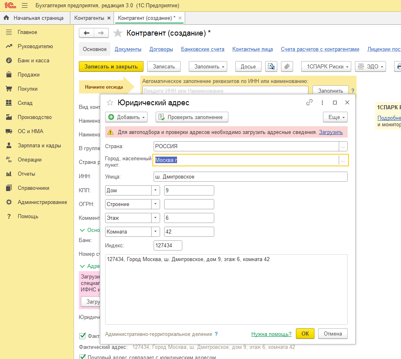Open Производство section in sidebar

(34, 117)
